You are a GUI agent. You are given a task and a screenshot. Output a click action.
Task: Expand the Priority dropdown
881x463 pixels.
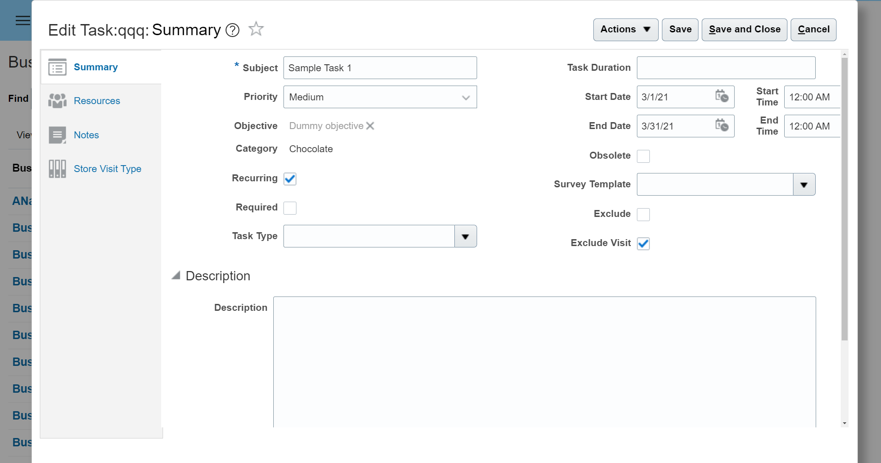point(466,98)
